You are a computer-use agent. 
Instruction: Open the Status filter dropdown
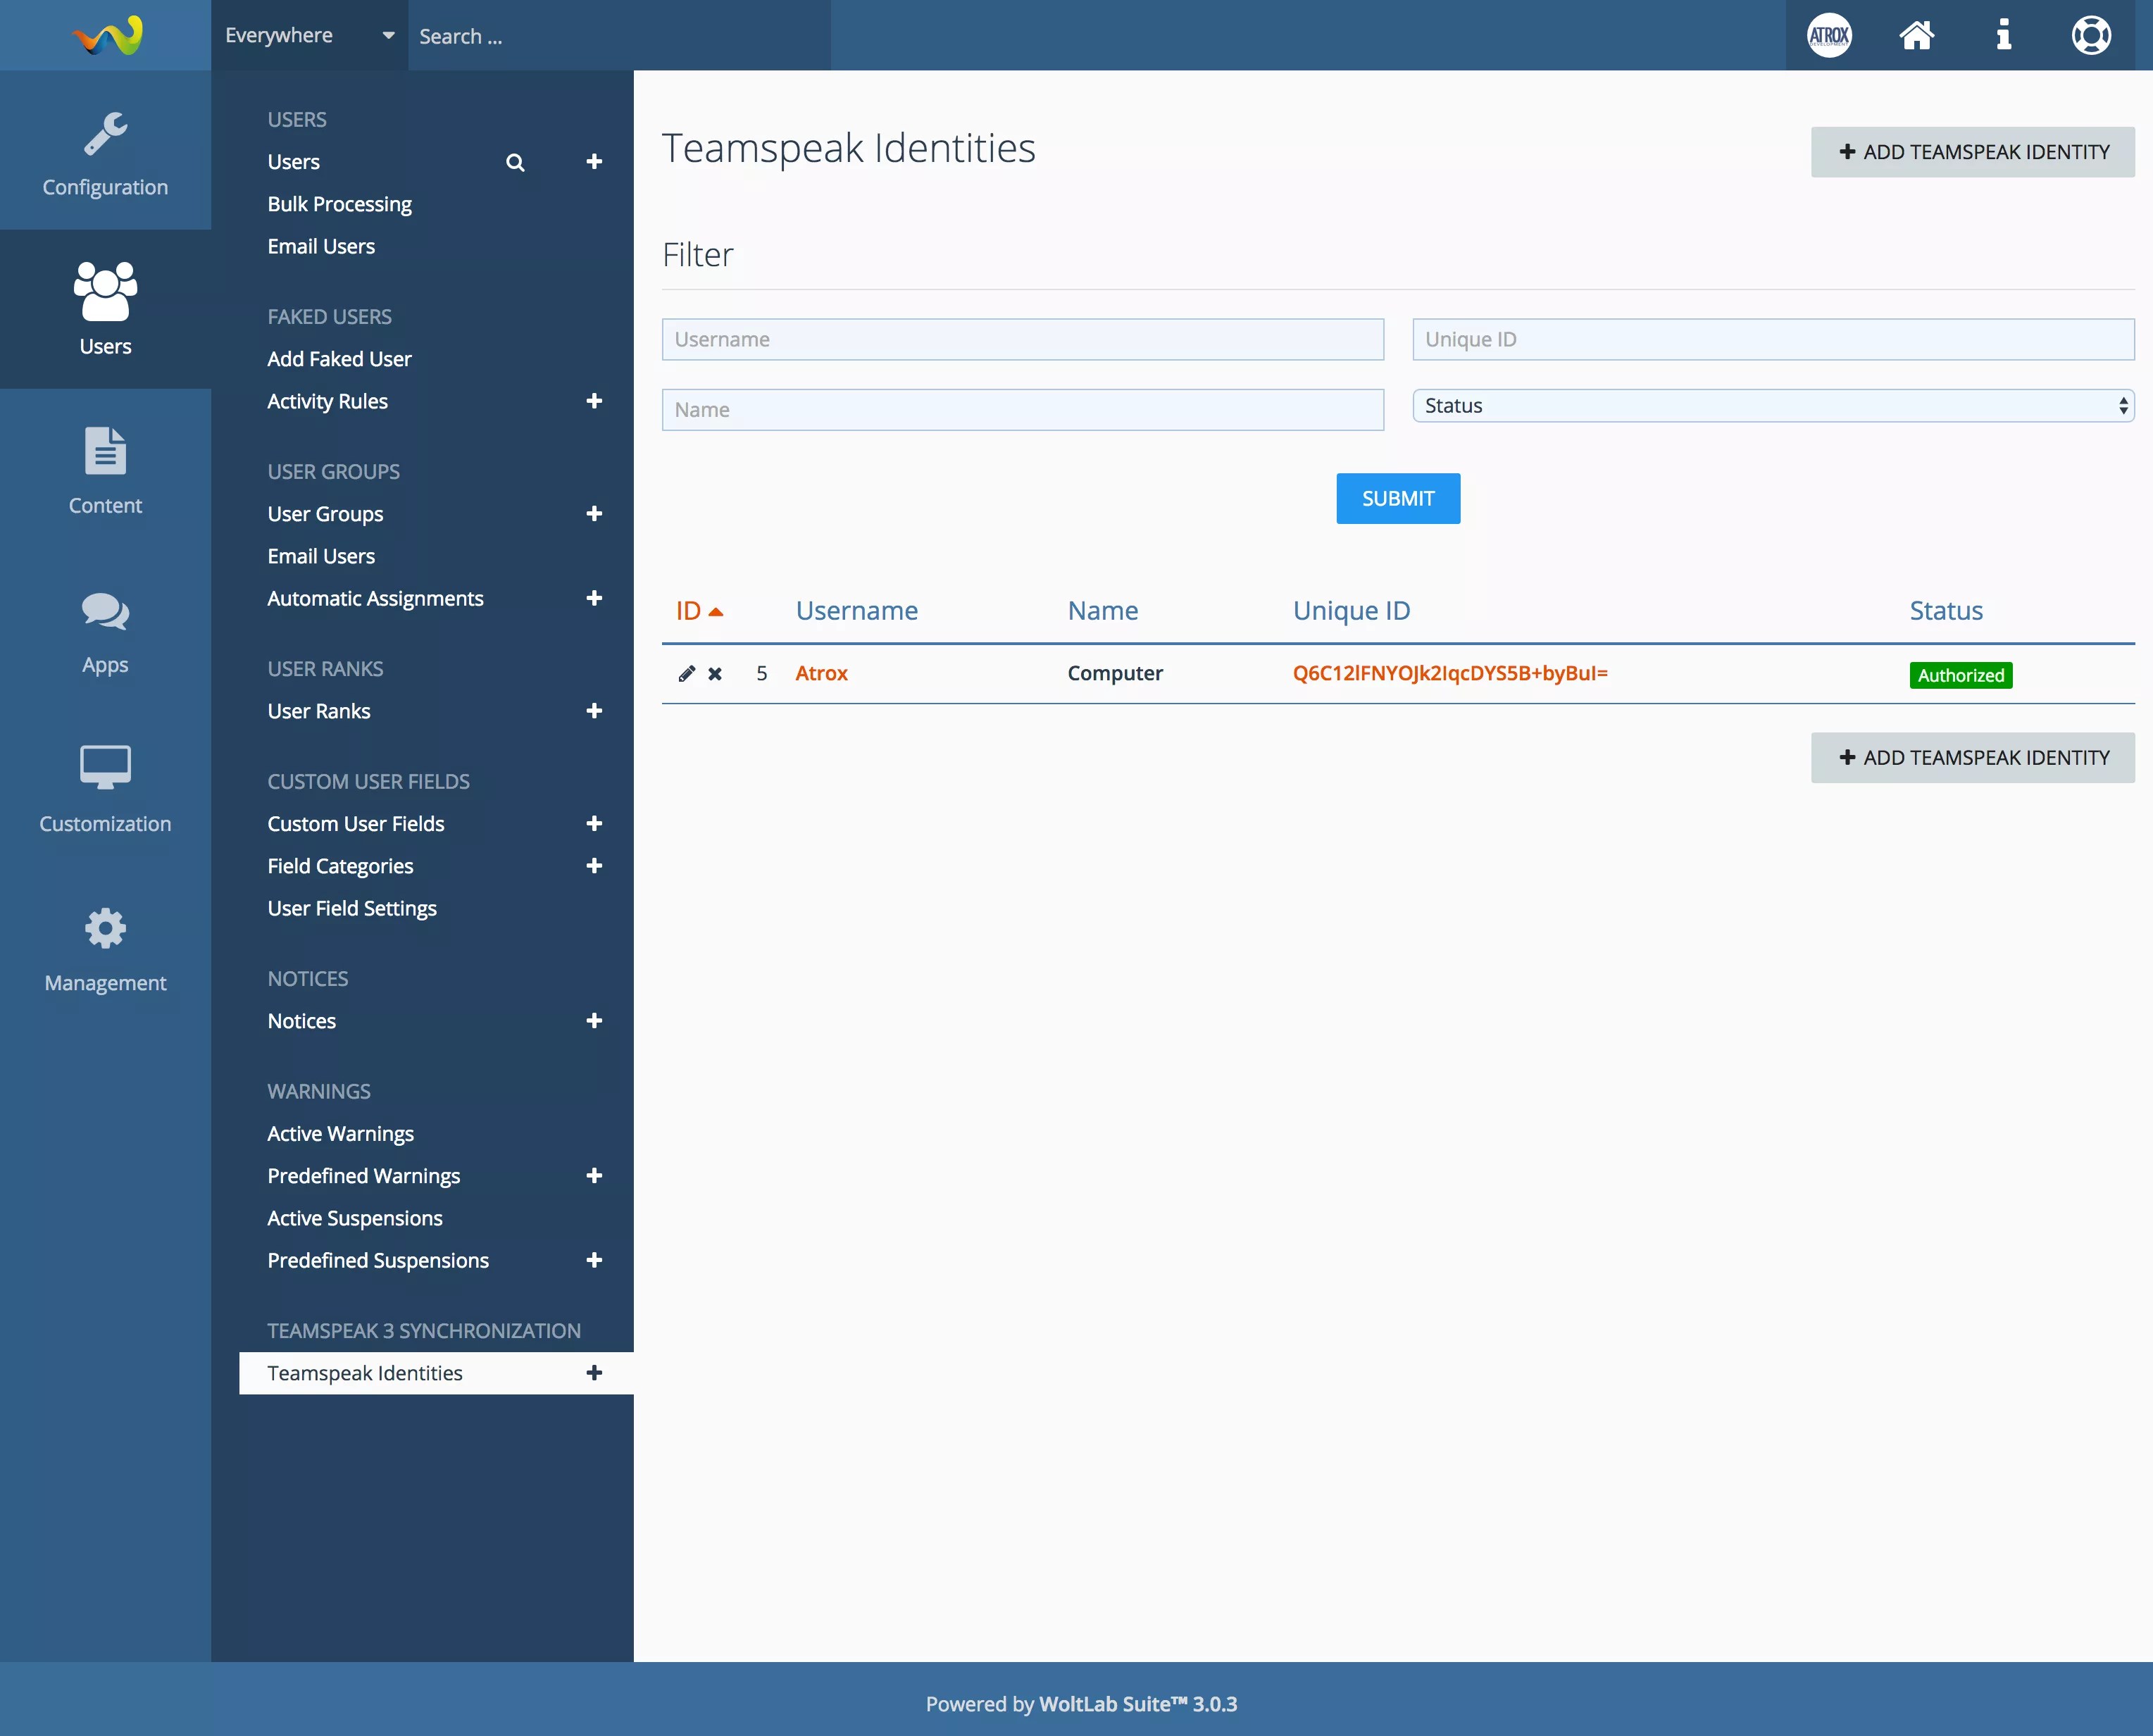point(1773,406)
